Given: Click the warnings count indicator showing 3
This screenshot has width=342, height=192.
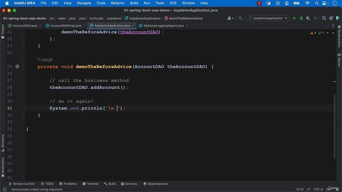Looking at the screenshot, I should pos(313,33).
